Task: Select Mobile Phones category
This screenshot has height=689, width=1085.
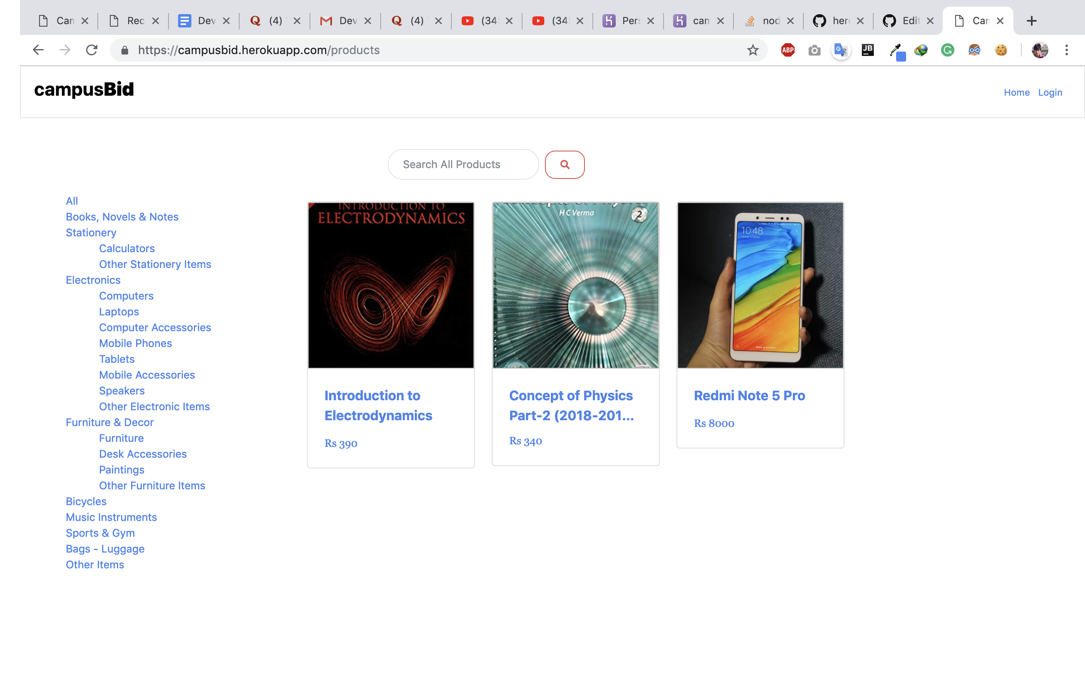Action: tap(135, 343)
